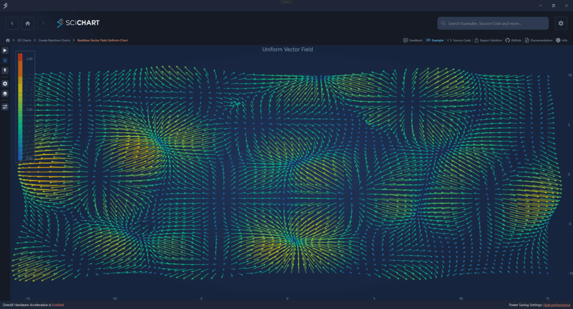
Task: Open the sliders options icon in sidebar
Action: click(x=5, y=106)
